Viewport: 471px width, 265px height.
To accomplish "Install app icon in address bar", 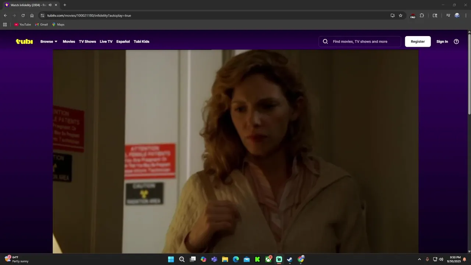I will point(393,15).
